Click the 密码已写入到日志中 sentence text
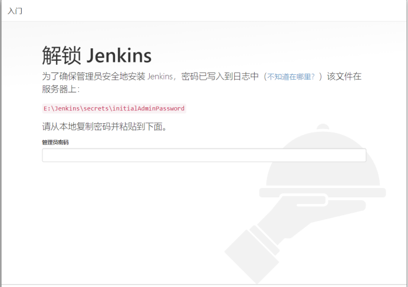This screenshot has height=287, width=408. pos(220,77)
